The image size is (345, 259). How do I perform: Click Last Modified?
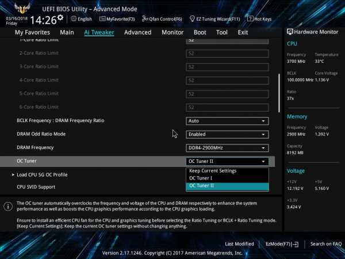pos(239,244)
